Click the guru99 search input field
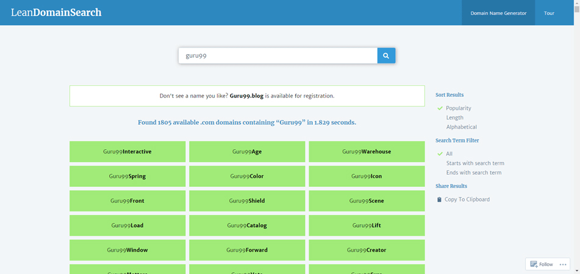 (x=277, y=56)
